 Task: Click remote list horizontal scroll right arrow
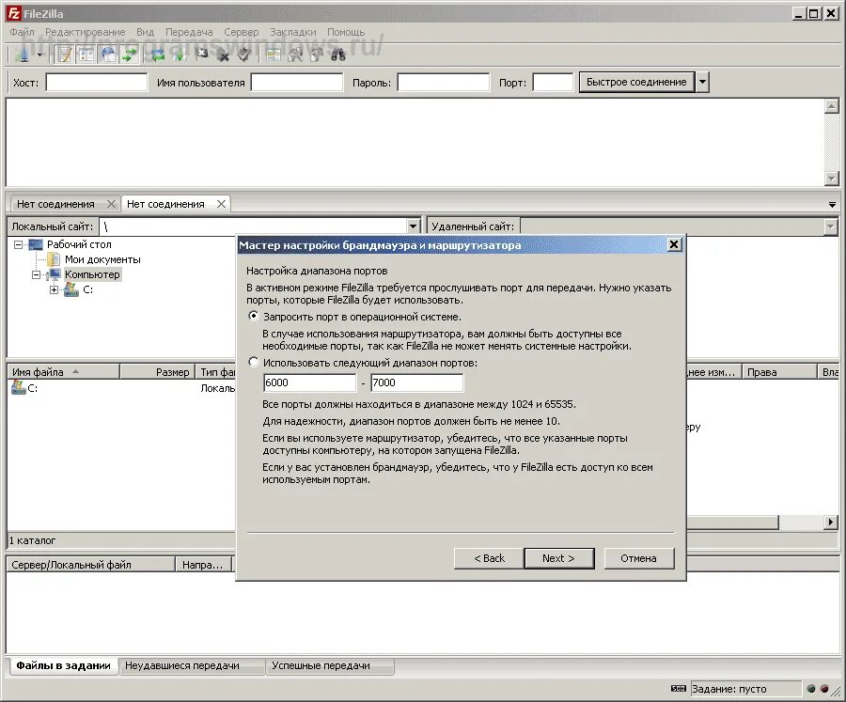831,522
